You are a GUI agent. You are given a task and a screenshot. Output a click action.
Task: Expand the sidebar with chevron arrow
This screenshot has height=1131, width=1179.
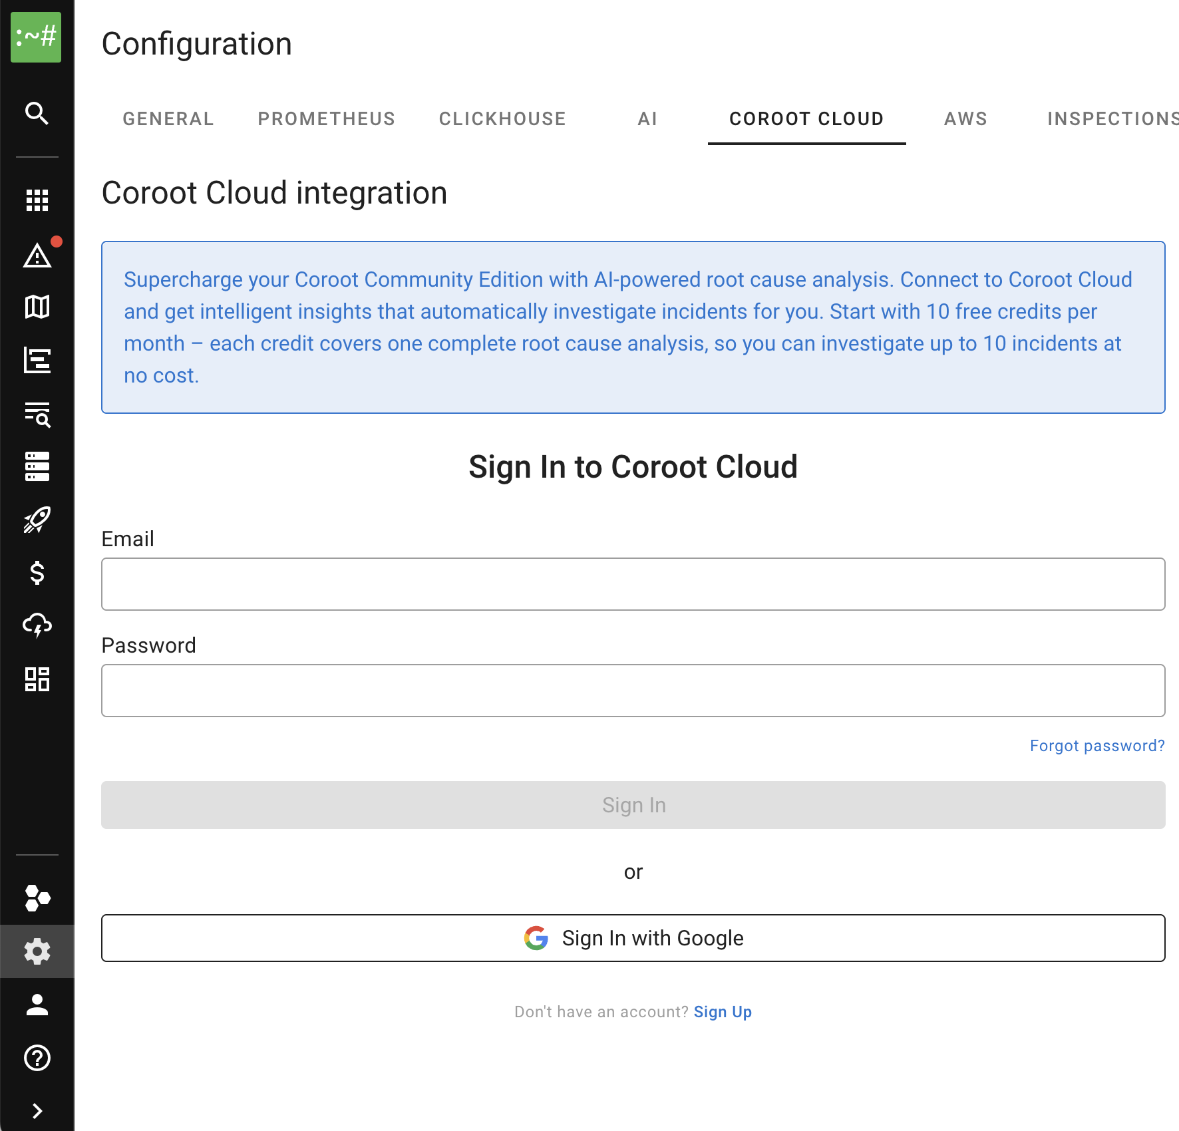37,1111
